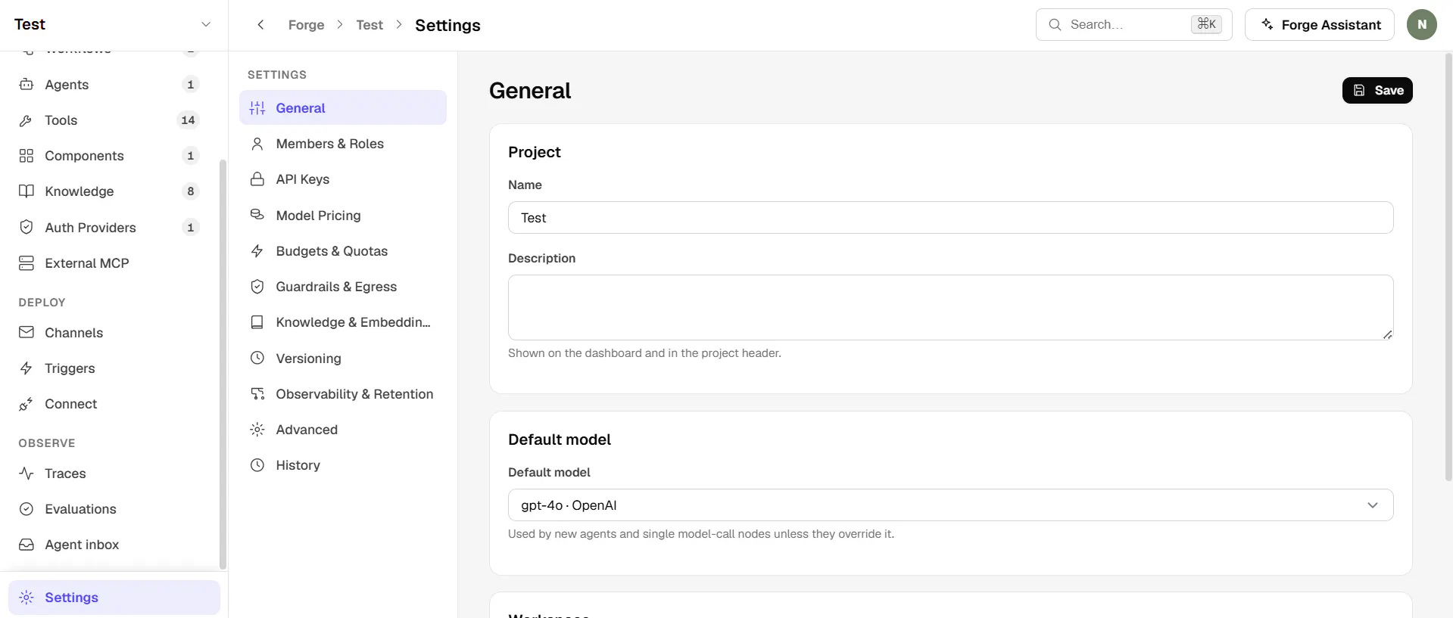Open Members & Roles settings

(x=343, y=144)
